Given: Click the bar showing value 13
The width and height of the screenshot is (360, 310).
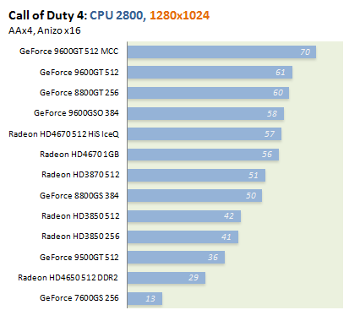Looking at the screenshot, I should click(x=145, y=298).
